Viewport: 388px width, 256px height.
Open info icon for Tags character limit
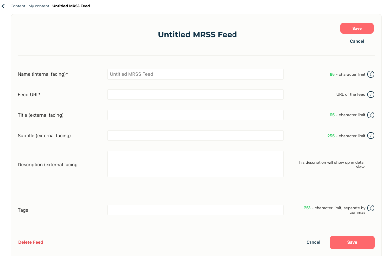(371, 208)
